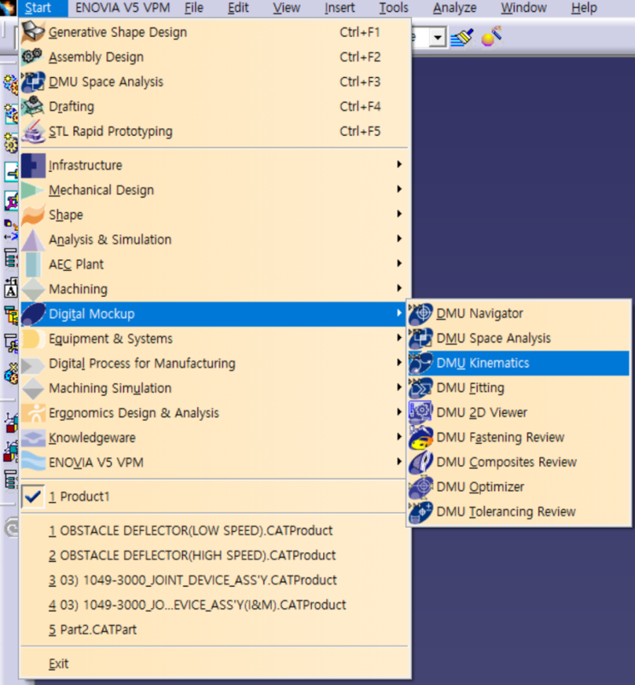Click the Shape category icon
Viewport: 635px width, 685px height.
pos(32,215)
